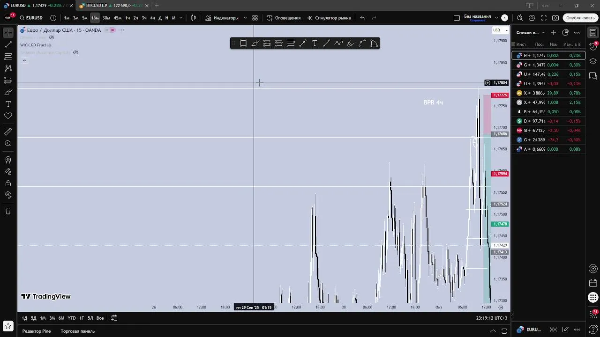
Task: Click the EURUSD symbol search field
Action: (x=32, y=18)
